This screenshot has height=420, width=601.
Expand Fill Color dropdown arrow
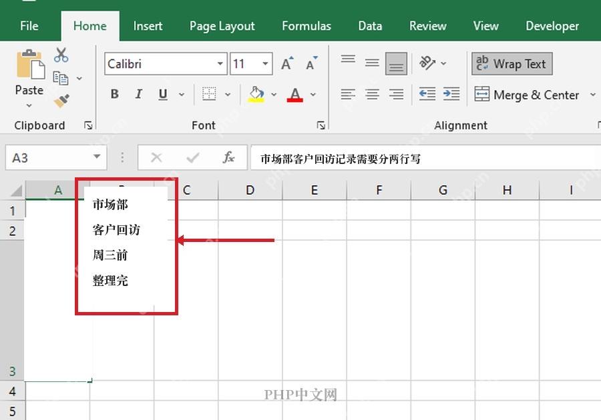[x=274, y=95]
